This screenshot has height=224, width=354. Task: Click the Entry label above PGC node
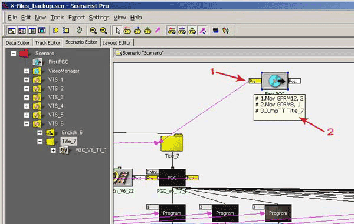(x=152, y=172)
